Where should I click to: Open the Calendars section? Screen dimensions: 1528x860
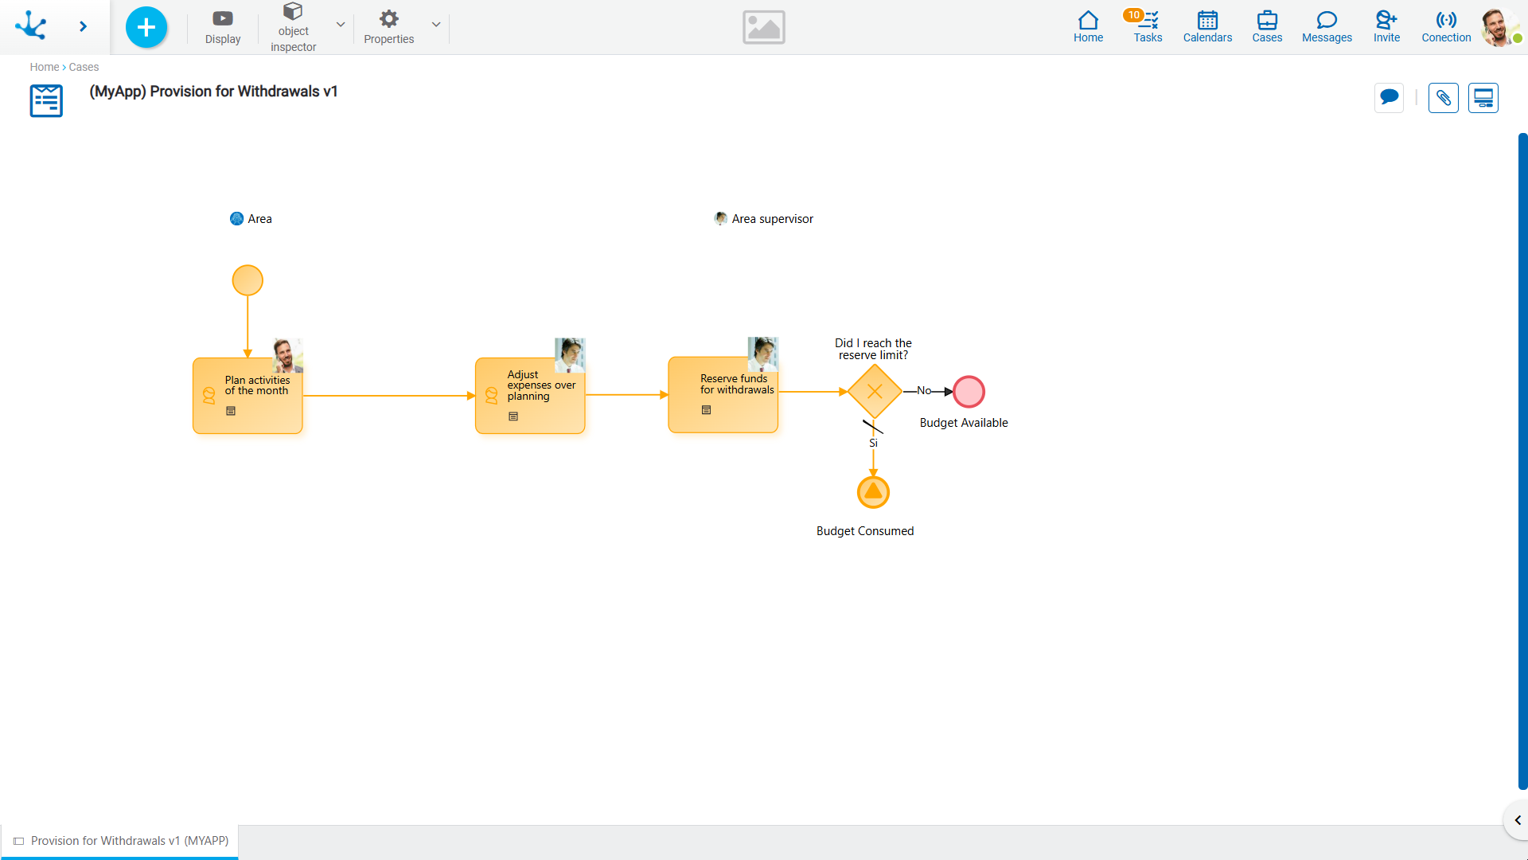pyautogui.click(x=1207, y=27)
